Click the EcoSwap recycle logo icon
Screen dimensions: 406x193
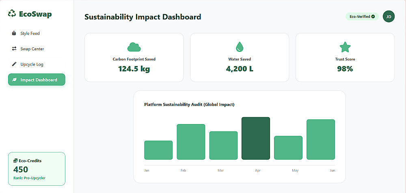pyautogui.click(x=12, y=14)
